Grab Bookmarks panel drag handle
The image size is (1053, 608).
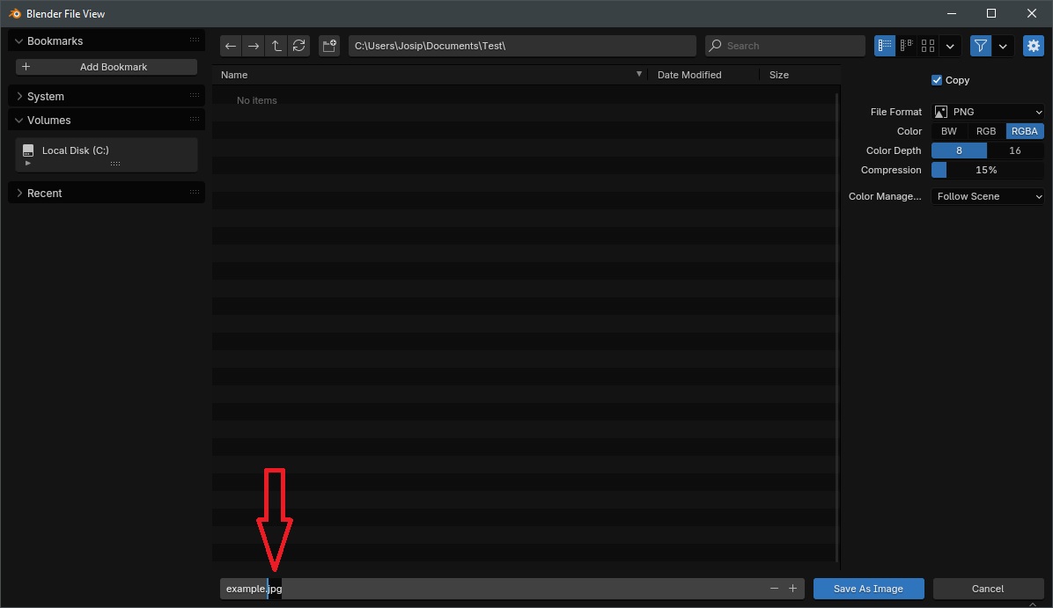tap(194, 40)
